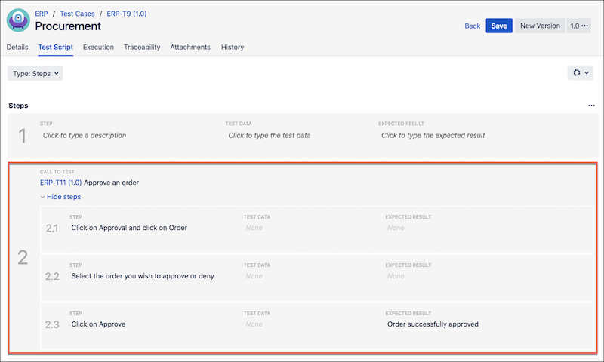This screenshot has width=604, height=362.
Task: Open the Traceability tab
Action: point(142,48)
